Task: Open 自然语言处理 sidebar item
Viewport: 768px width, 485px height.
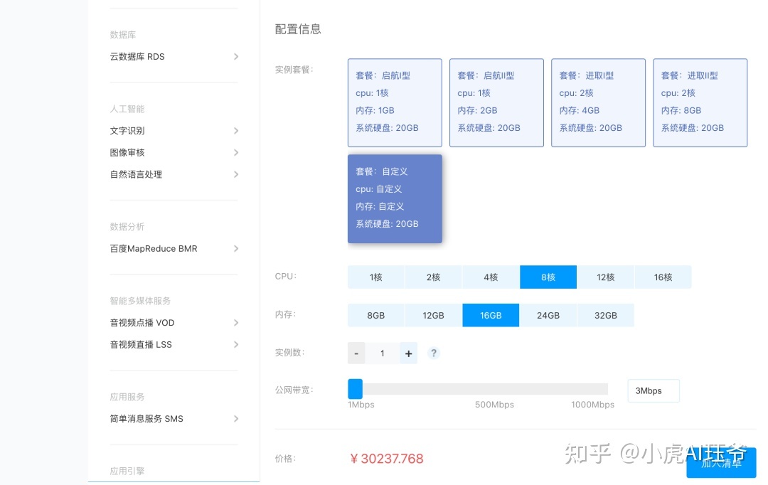Action: 136,174
